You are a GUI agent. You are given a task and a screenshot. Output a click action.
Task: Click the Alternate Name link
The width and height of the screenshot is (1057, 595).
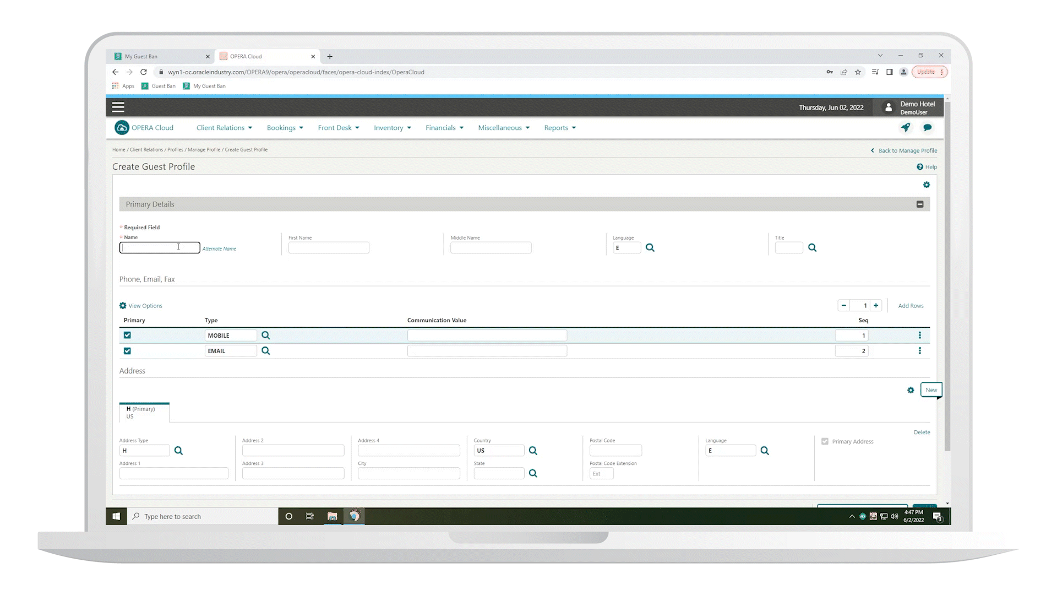219,249
